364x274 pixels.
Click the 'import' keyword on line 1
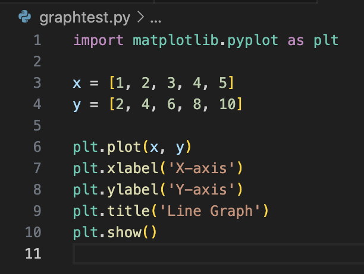98,40
